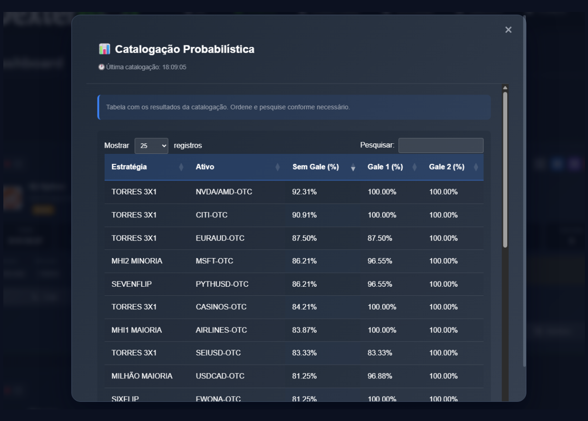This screenshot has height=421, width=588.
Task: Click the bar chart icon beside title
Action: click(x=104, y=49)
